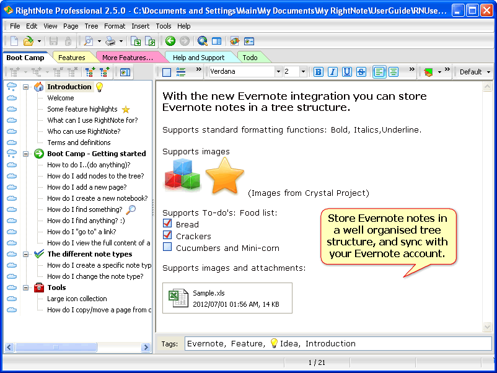The width and height of the screenshot is (497, 373).
Task: Click right arrow of tree horizontal scrollbar
Action: pyautogui.click(x=146, y=348)
